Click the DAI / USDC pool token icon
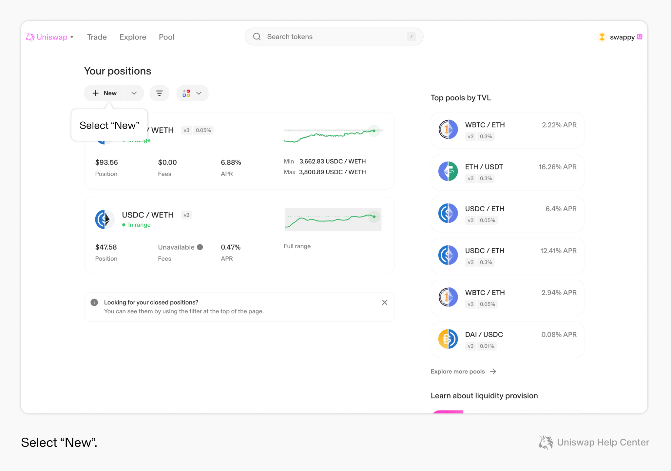 [448, 339]
